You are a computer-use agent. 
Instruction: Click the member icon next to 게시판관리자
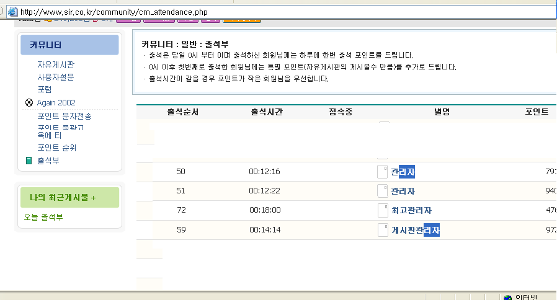383,230
